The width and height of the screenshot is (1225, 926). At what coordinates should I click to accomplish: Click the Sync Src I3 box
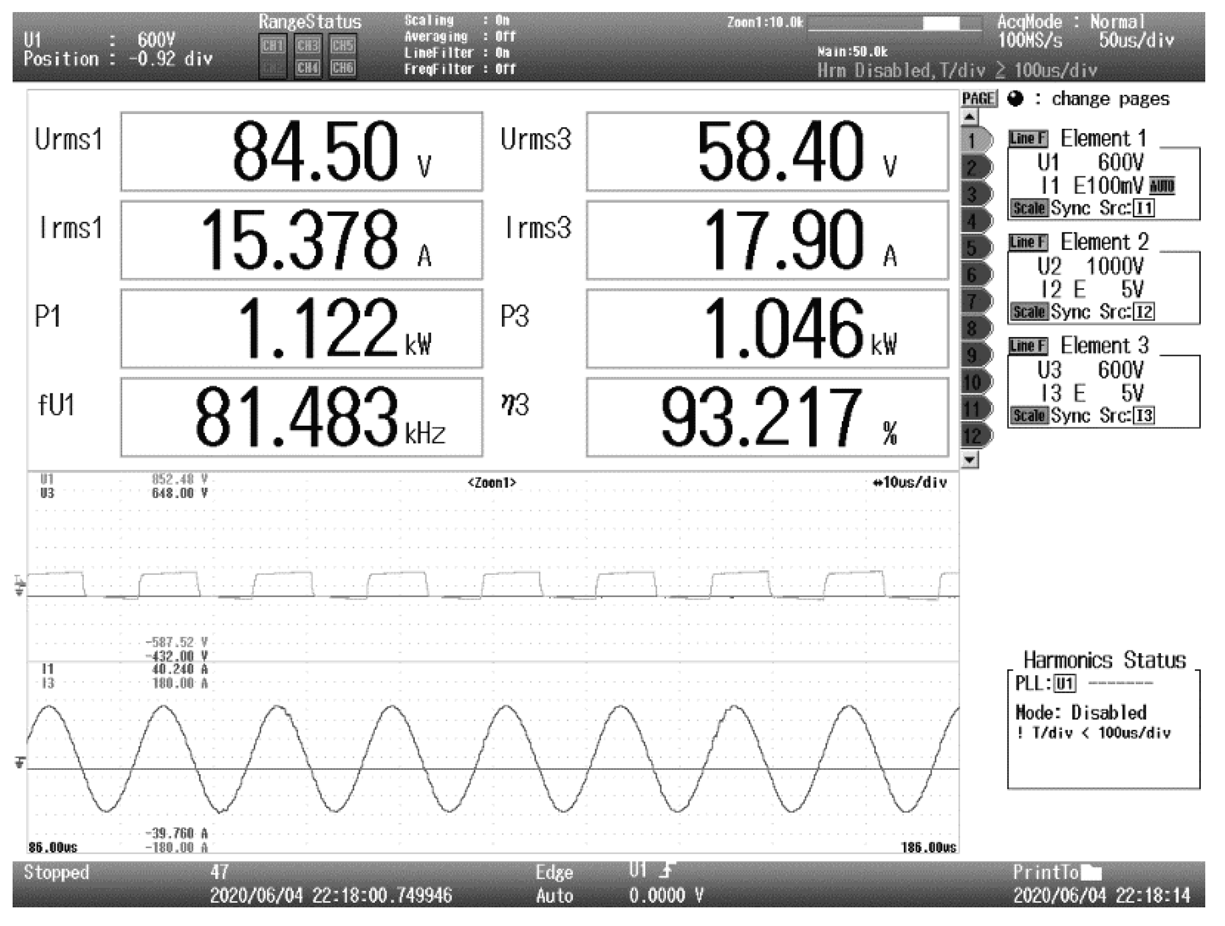point(1144,416)
